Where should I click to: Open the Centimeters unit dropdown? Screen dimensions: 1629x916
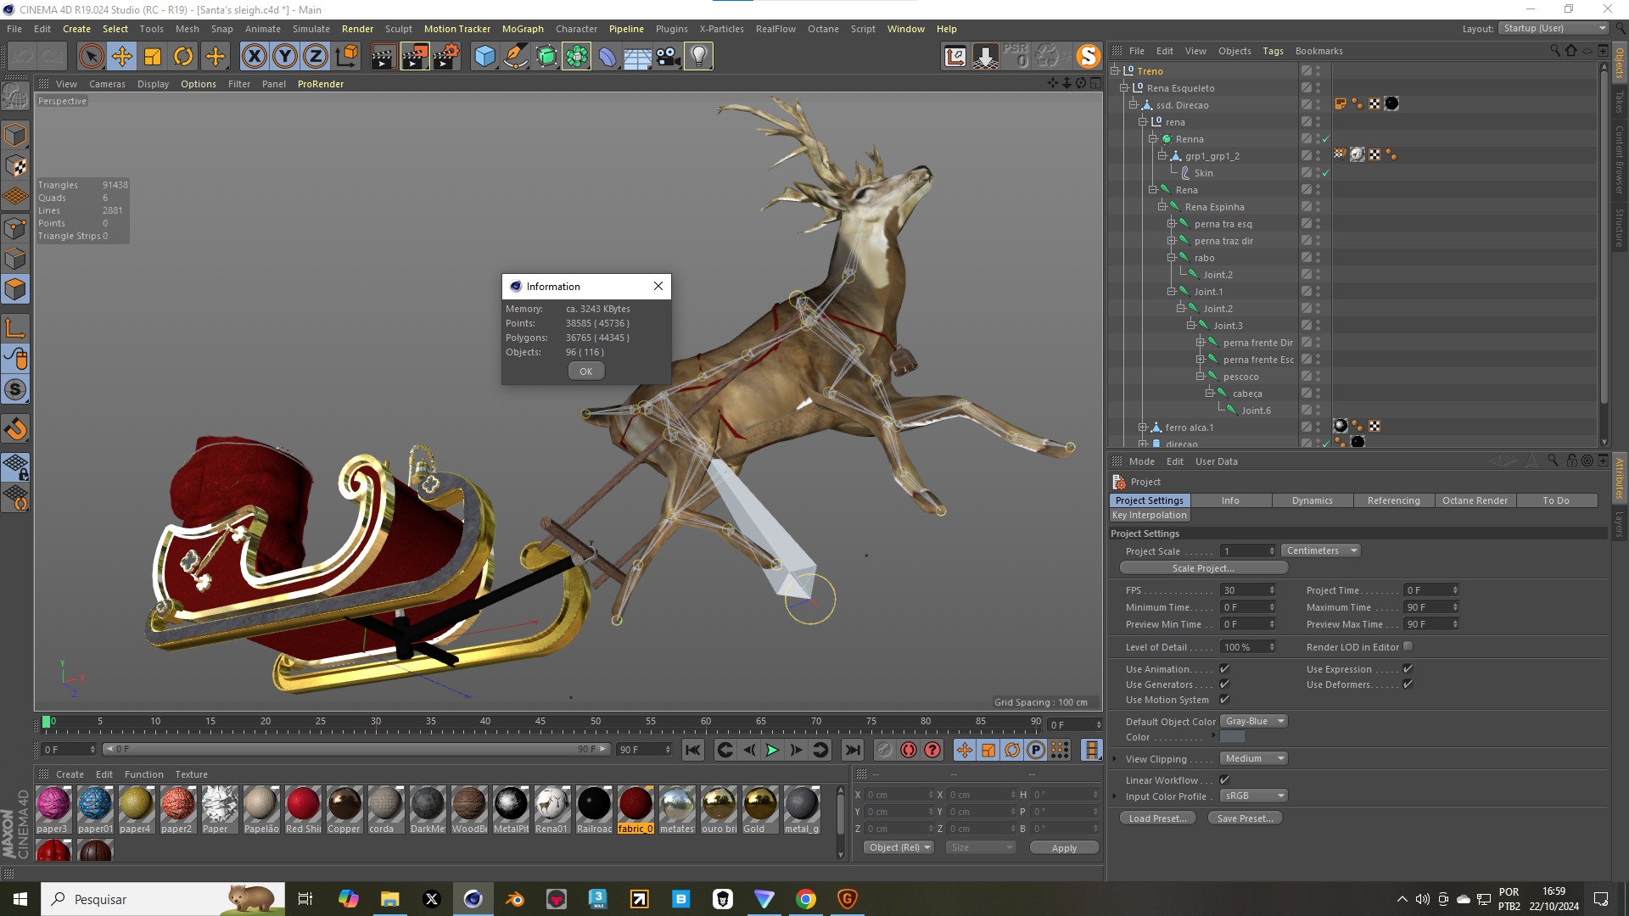tap(1321, 551)
